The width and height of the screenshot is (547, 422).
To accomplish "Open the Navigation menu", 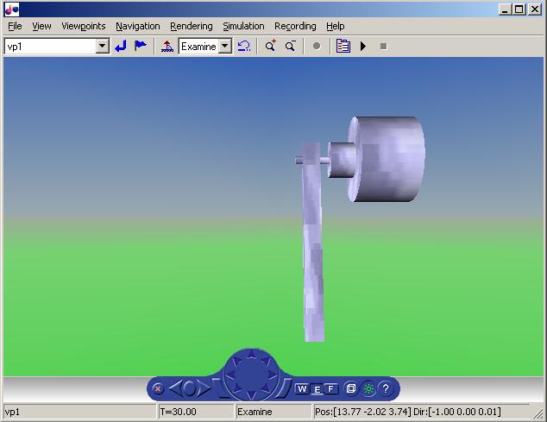I will tap(138, 26).
